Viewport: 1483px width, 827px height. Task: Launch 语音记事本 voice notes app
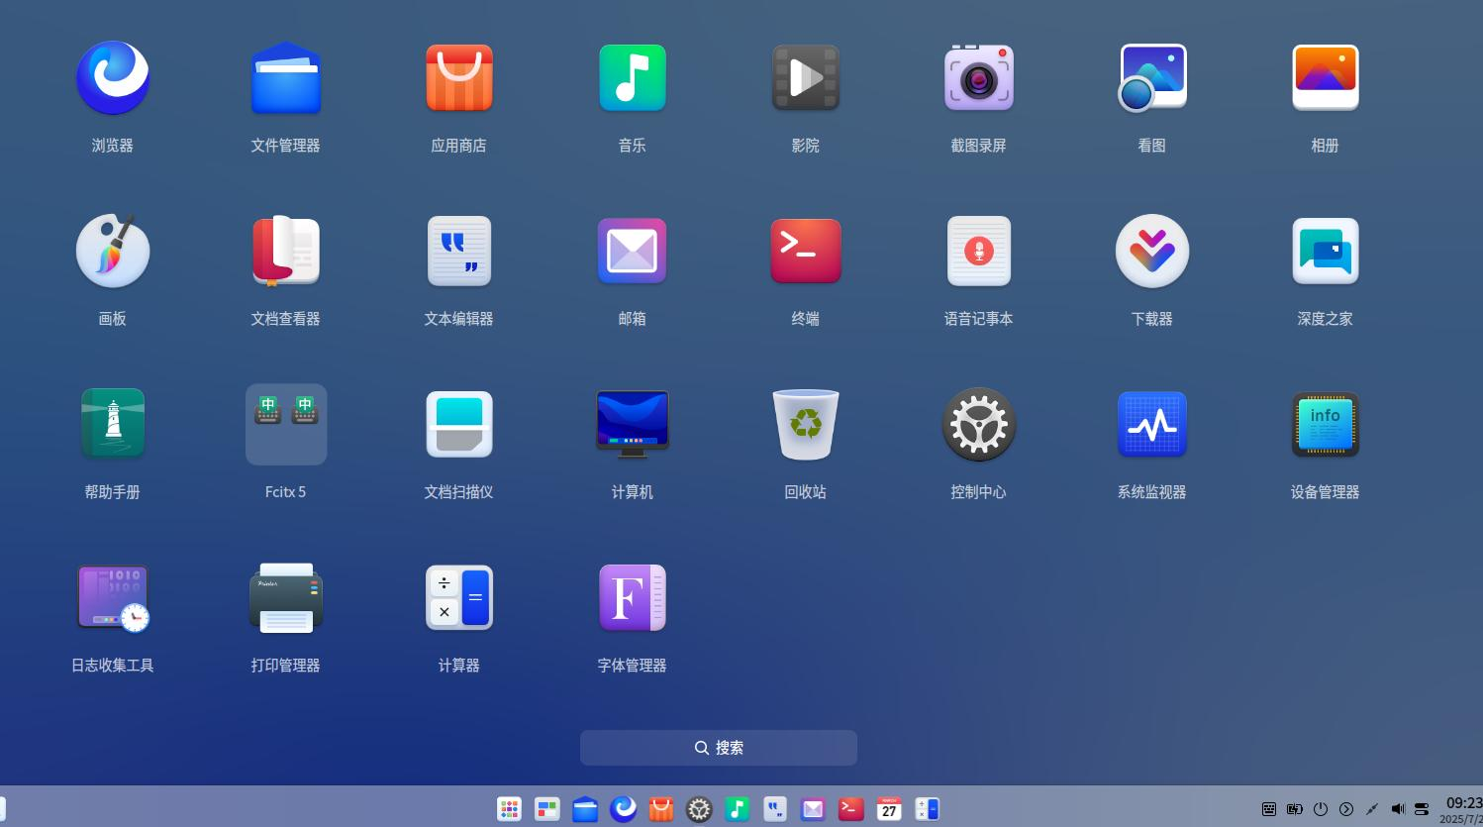979,251
